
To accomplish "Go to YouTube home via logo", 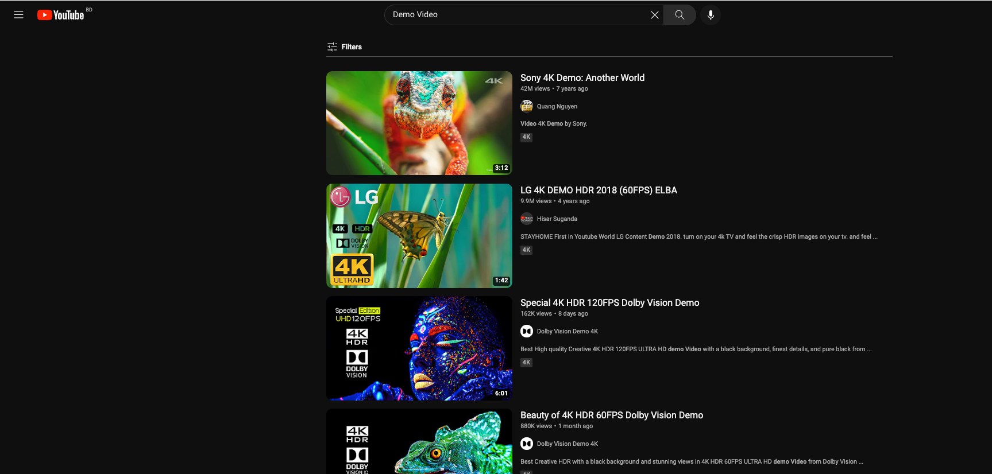I will 61,15.
